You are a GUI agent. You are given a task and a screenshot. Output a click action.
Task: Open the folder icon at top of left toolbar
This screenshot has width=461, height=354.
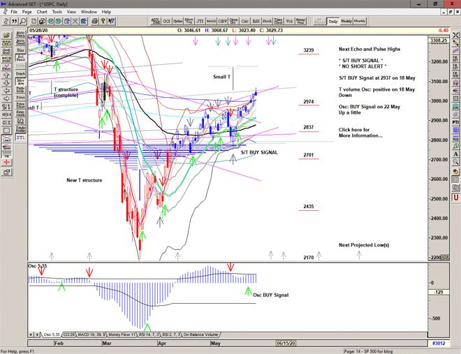tap(6, 35)
